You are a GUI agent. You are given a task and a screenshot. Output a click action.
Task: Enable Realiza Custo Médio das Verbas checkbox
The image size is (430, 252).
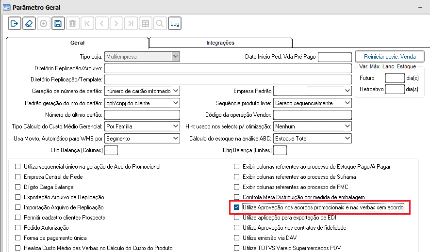coord(18,248)
